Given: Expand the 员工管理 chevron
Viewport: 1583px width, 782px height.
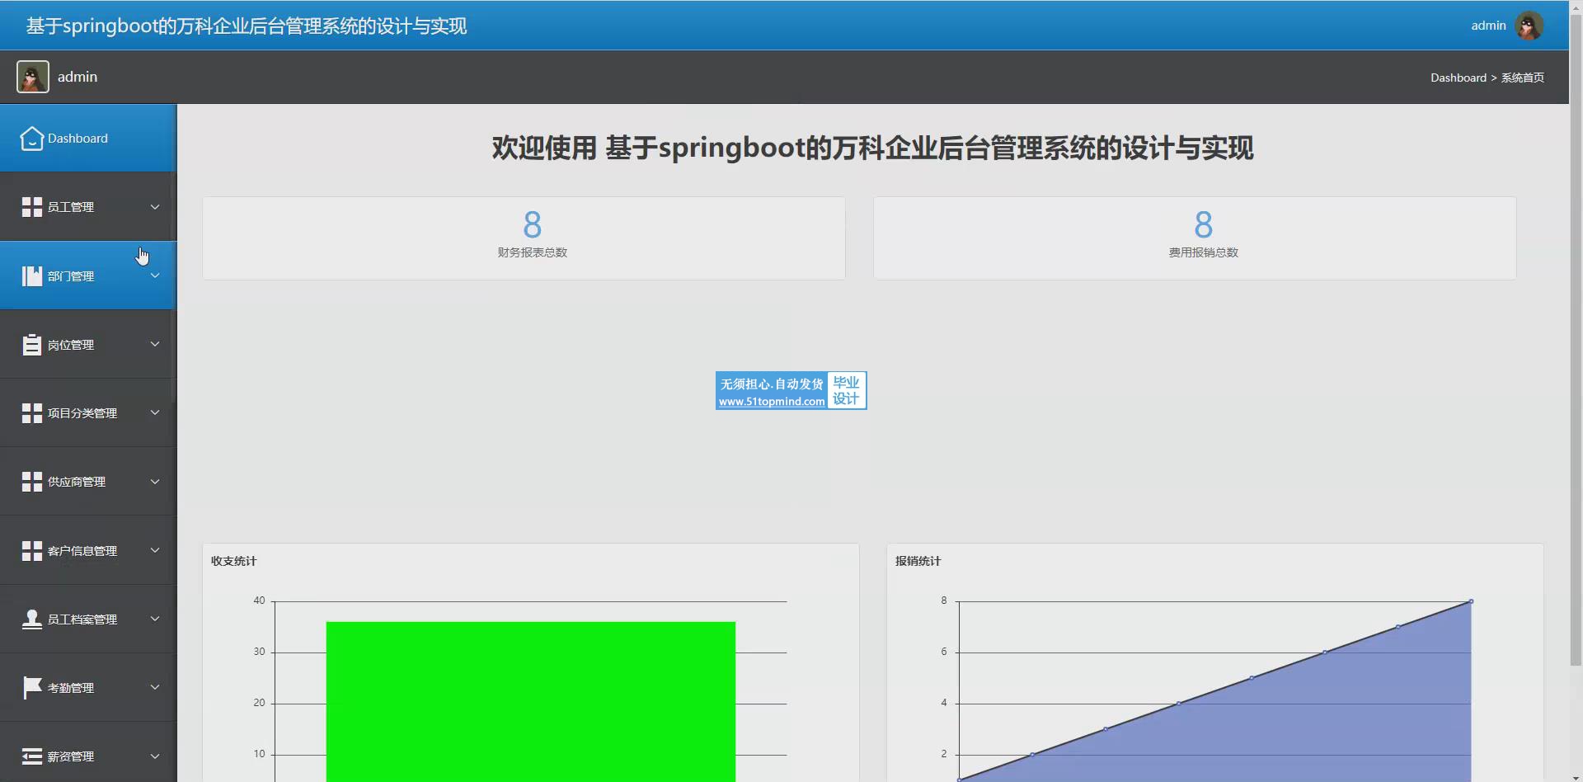Looking at the screenshot, I should (x=155, y=207).
